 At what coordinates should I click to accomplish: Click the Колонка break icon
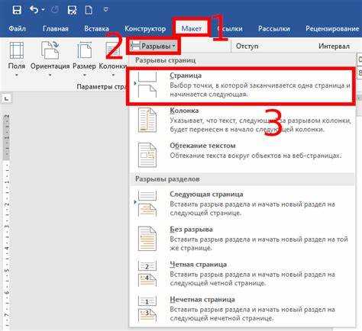point(147,120)
